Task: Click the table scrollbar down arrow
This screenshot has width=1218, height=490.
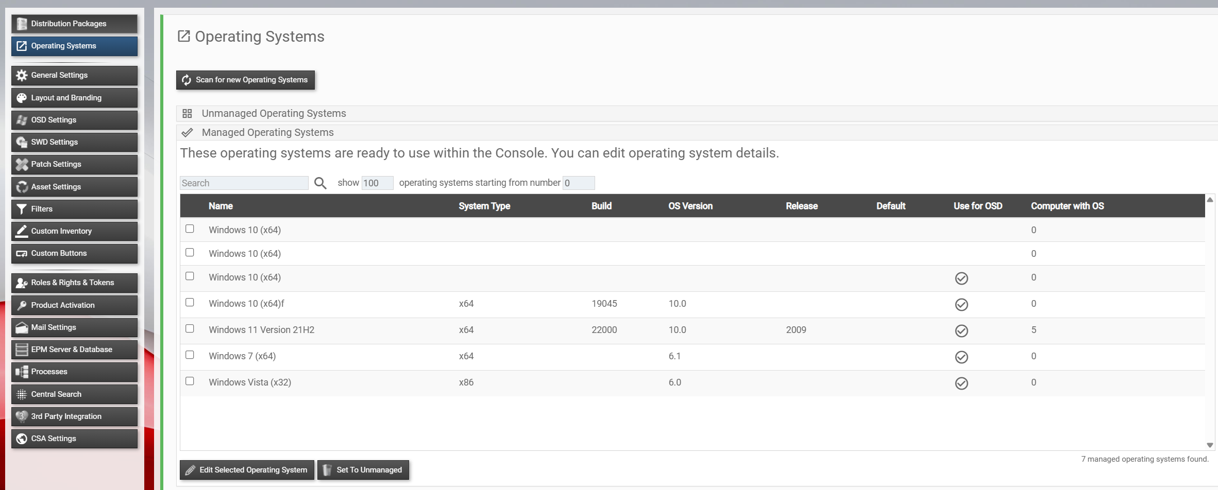Action: (1210, 445)
